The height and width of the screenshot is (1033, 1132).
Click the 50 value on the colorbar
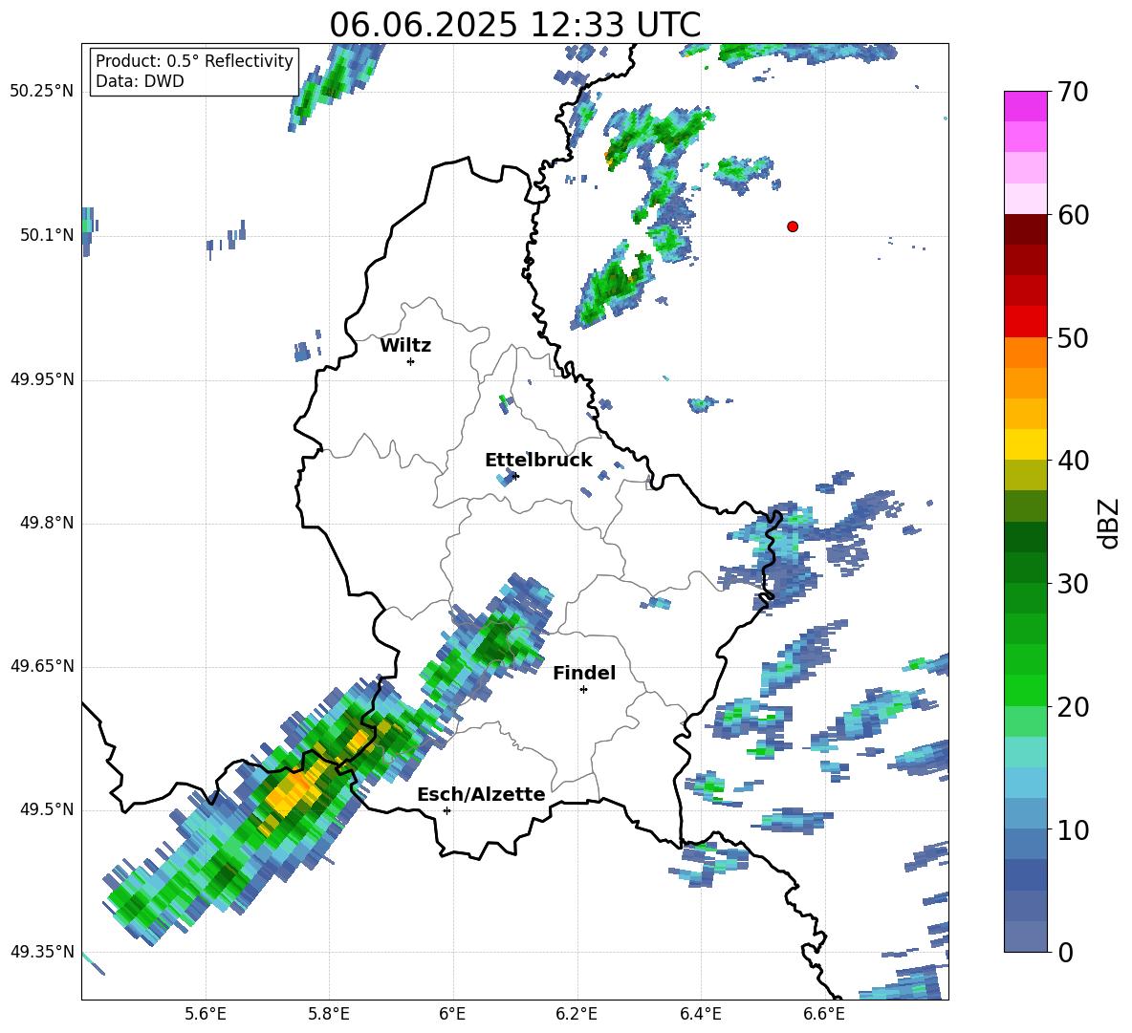coord(1073,337)
